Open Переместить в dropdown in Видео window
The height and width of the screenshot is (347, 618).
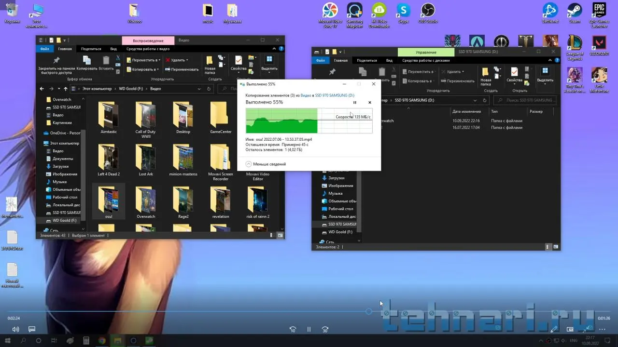pyautogui.click(x=143, y=60)
